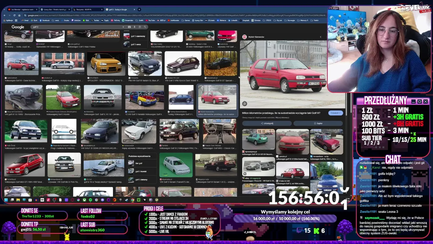Open the mint green Golf GTI related image
The image size is (433, 244).
[258, 139]
